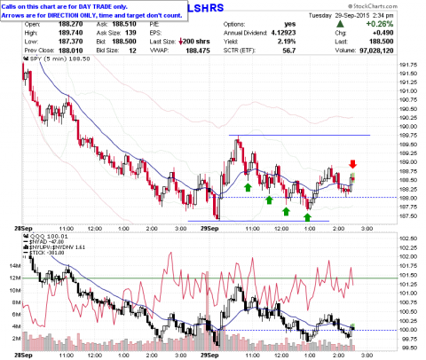The width and height of the screenshot is (426, 360).
Task: Click the 14M volume axis label
Action: click(15, 266)
